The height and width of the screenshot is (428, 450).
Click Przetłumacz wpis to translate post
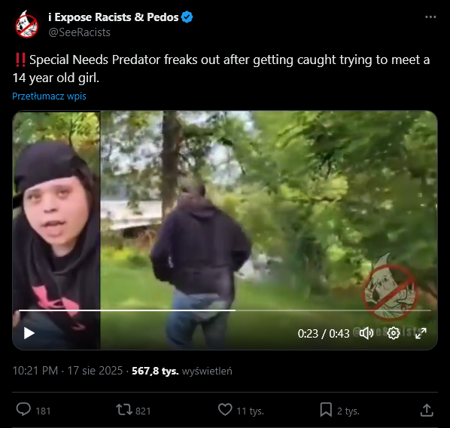pyautogui.click(x=49, y=96)
